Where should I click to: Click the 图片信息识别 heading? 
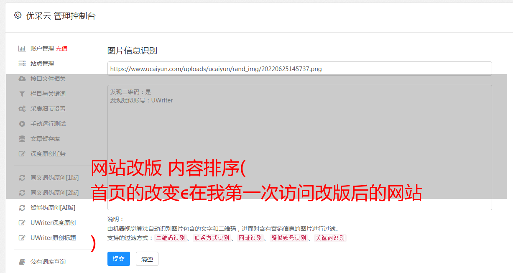(132, 51)
